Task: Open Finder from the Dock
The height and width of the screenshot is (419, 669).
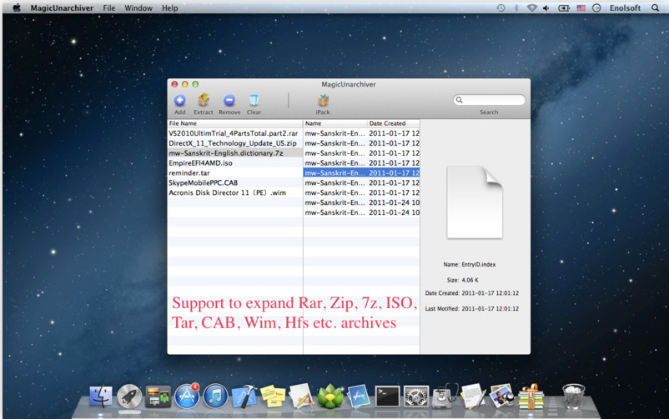Action: [101, 397]
